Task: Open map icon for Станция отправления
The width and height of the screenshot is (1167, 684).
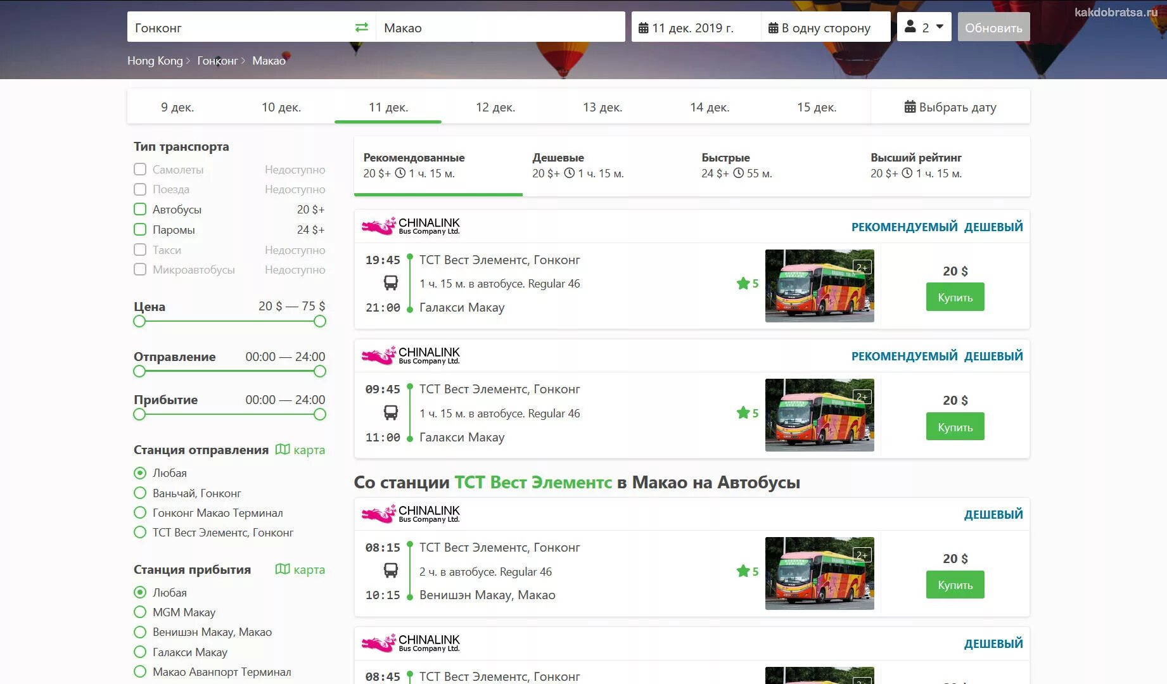Action: tap(283, 450)
